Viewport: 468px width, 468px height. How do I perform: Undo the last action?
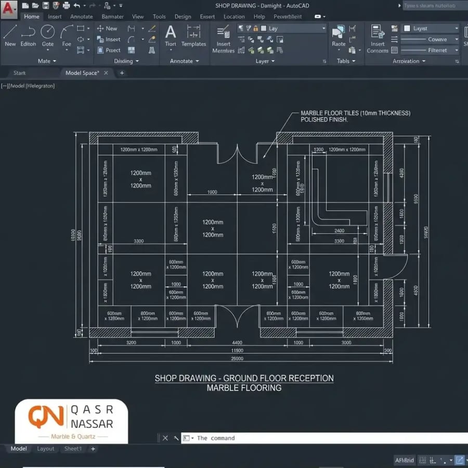coord(77,5)
